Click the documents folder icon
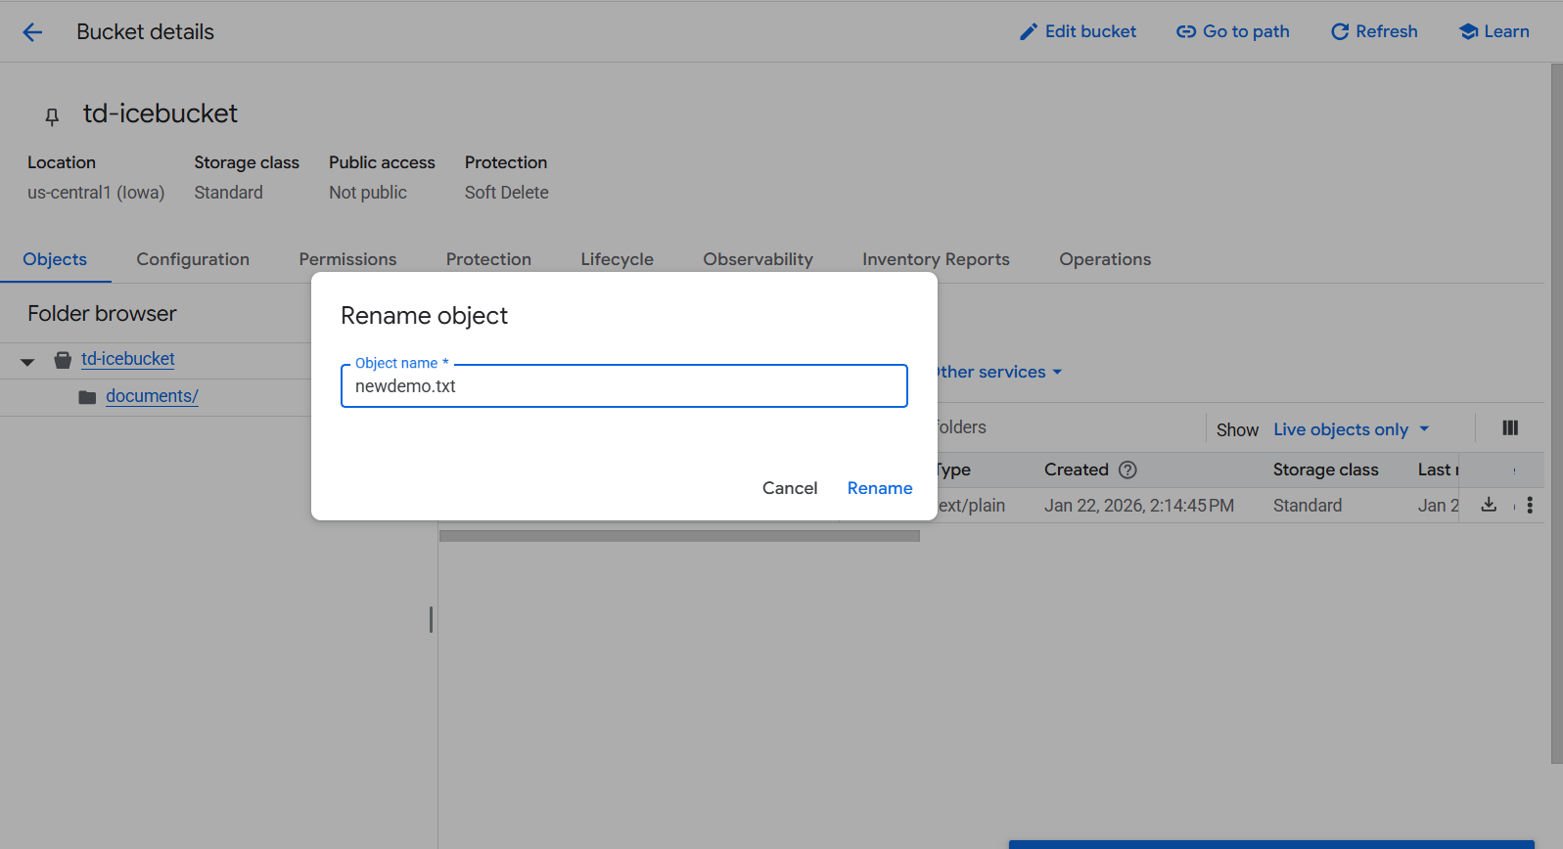This screenshot has height=849, width=1563. [87, 397]
